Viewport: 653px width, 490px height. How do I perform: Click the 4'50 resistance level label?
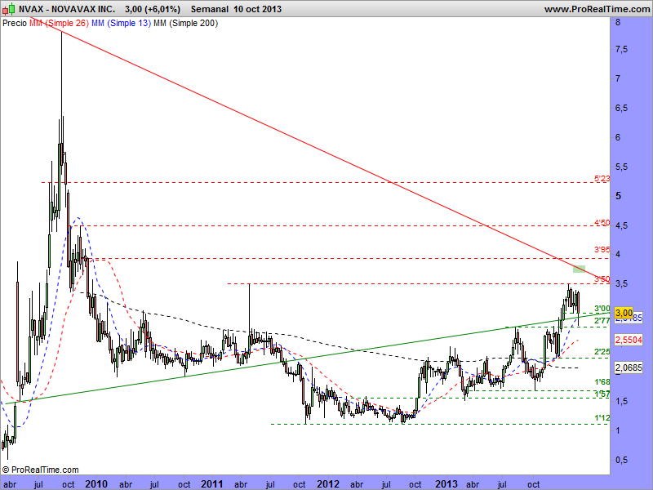(x=602, y=222)
